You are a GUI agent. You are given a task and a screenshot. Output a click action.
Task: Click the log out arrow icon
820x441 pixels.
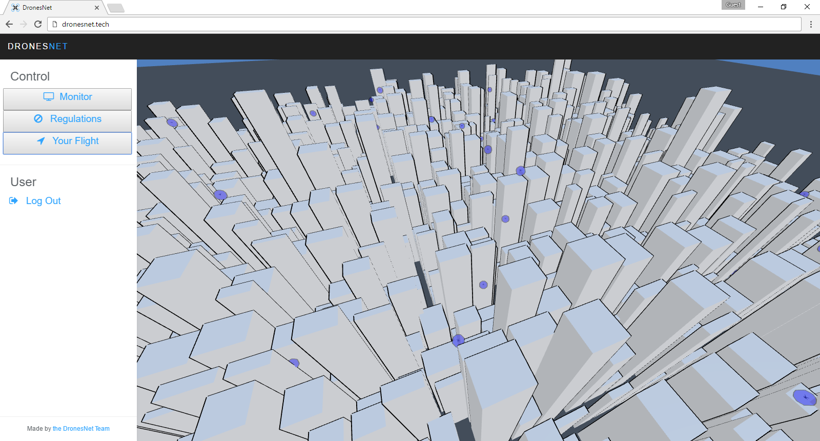point(13,201)
